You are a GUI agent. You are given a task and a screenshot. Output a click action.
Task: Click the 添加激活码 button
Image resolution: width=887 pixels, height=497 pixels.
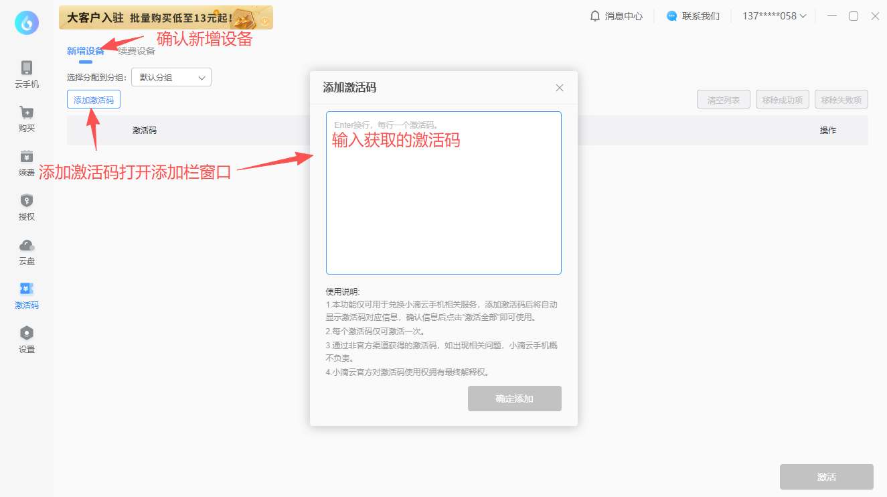pos(94,100)
